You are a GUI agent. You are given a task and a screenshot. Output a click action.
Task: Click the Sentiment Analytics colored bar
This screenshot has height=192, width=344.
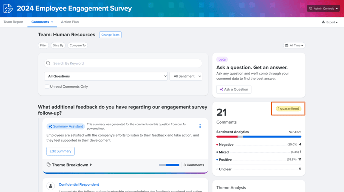click(x=259, y=137)
